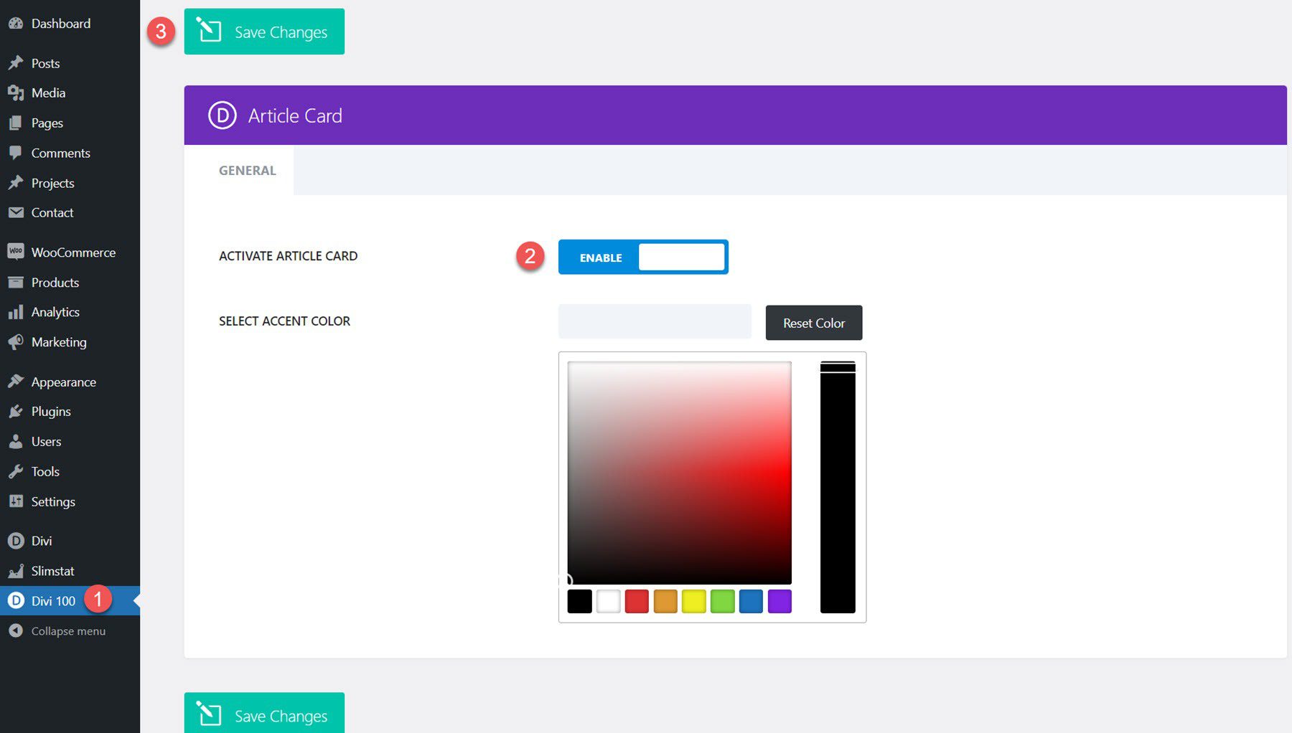Select the Appearance paintbrush icon
The image size is (1292, 733).
point(16,382)
